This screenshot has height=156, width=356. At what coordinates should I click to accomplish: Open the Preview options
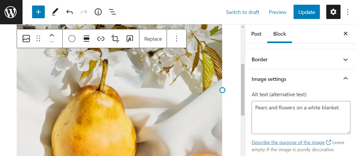(278, 12)
